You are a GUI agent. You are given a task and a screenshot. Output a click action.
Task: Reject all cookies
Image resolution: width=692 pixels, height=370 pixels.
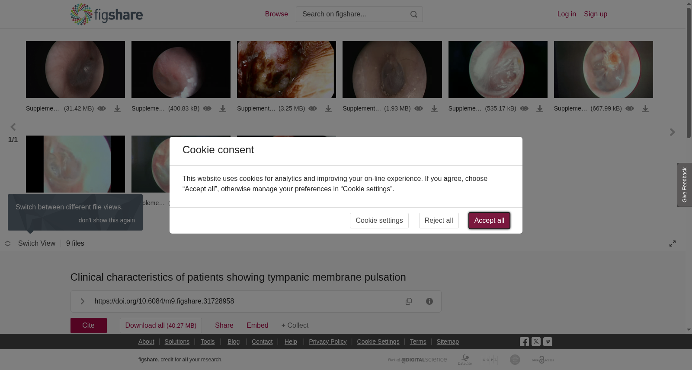tap(439, 221)
